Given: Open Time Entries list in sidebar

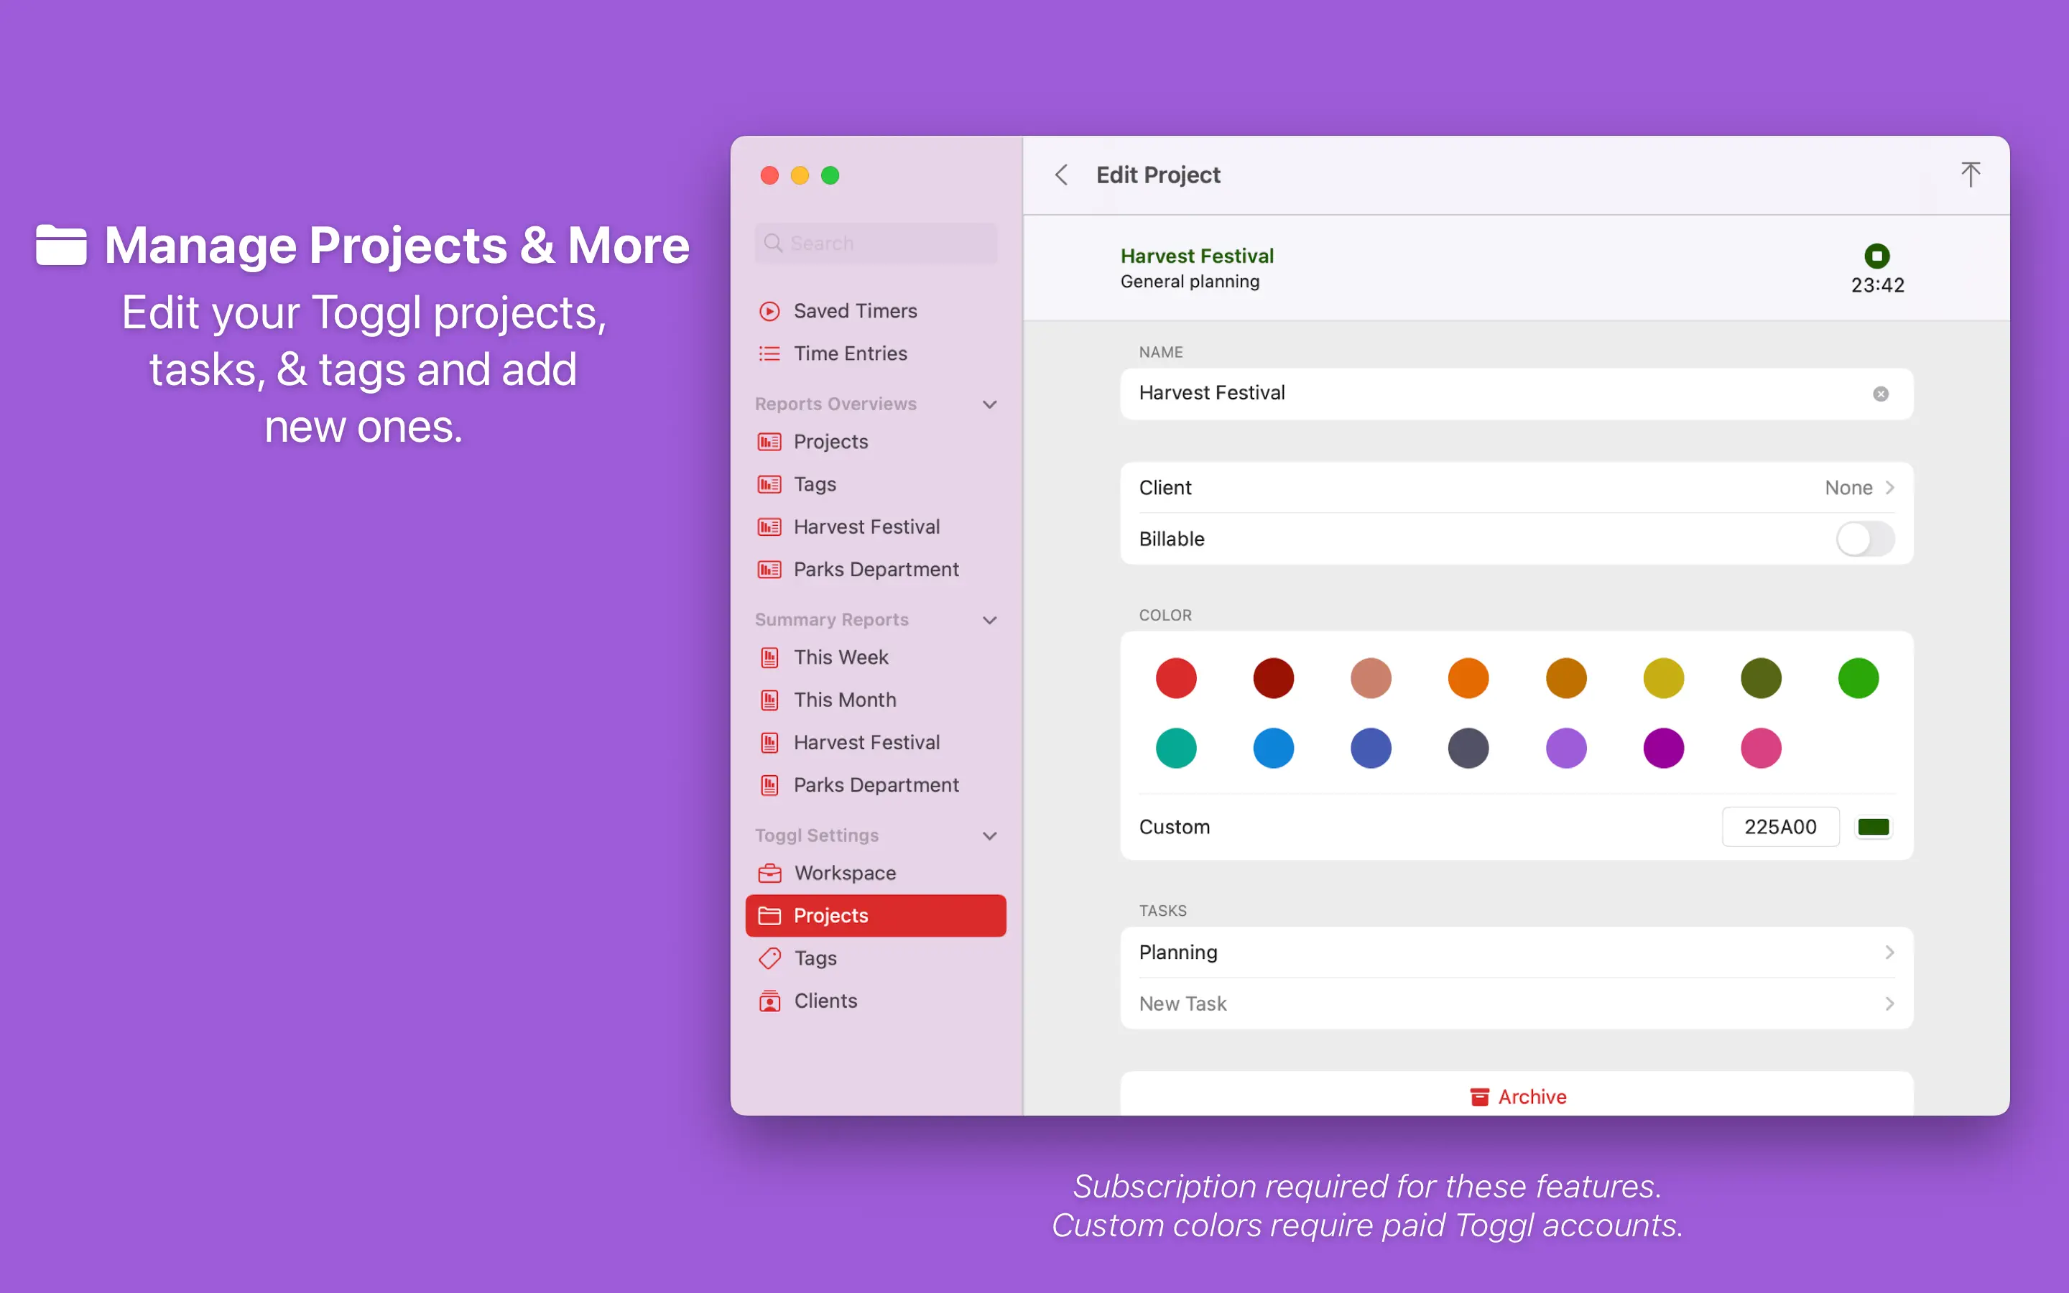Looking at the screenshot, I should (849, 353).
